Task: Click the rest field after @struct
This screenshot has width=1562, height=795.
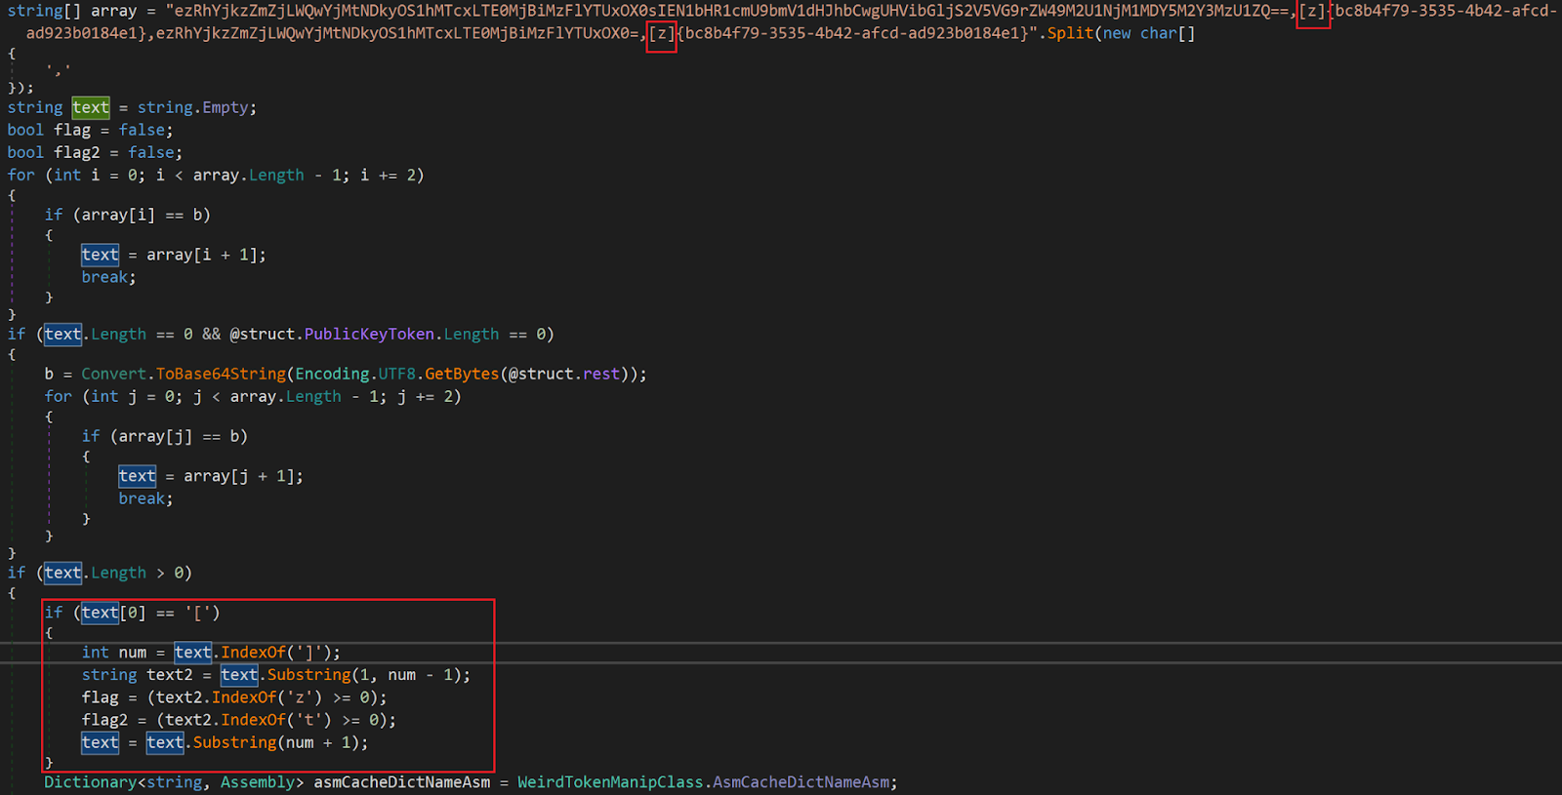Action: click(x=601, y=375)
